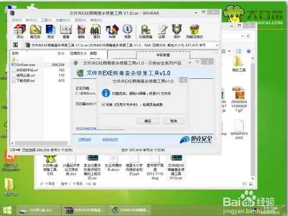Select the parent folder ".." entry in WinRAR
The image size is (288, 216).
coord(15,59)
